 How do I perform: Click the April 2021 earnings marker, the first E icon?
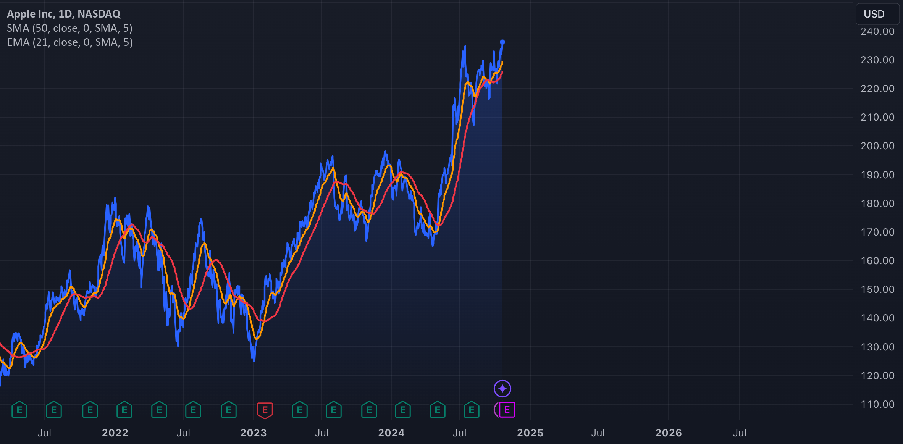(19, 410)
